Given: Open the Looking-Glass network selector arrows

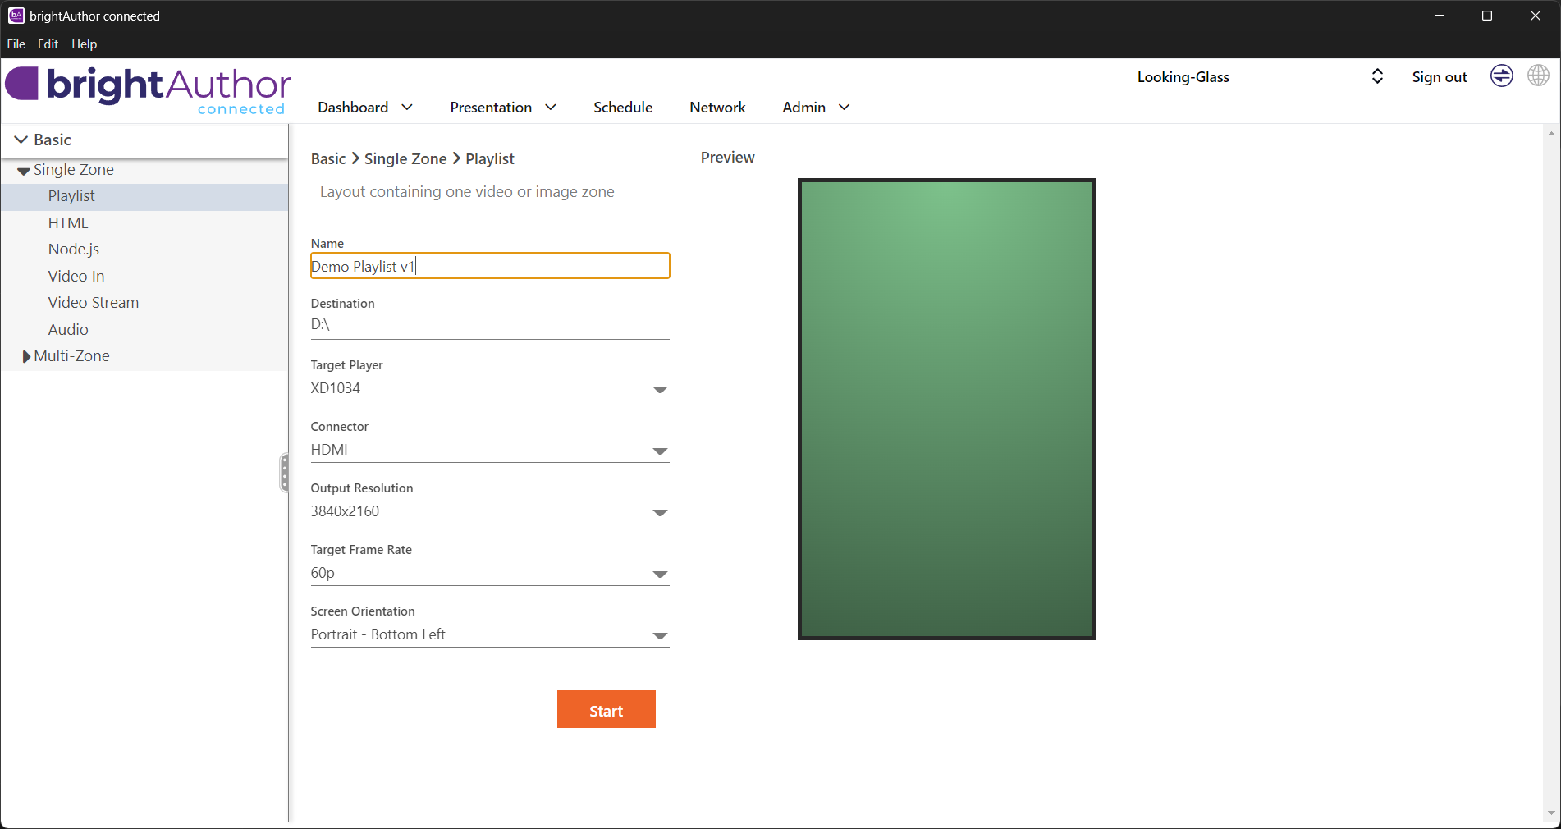Looking at the screenshot, I should (1377, 76).
